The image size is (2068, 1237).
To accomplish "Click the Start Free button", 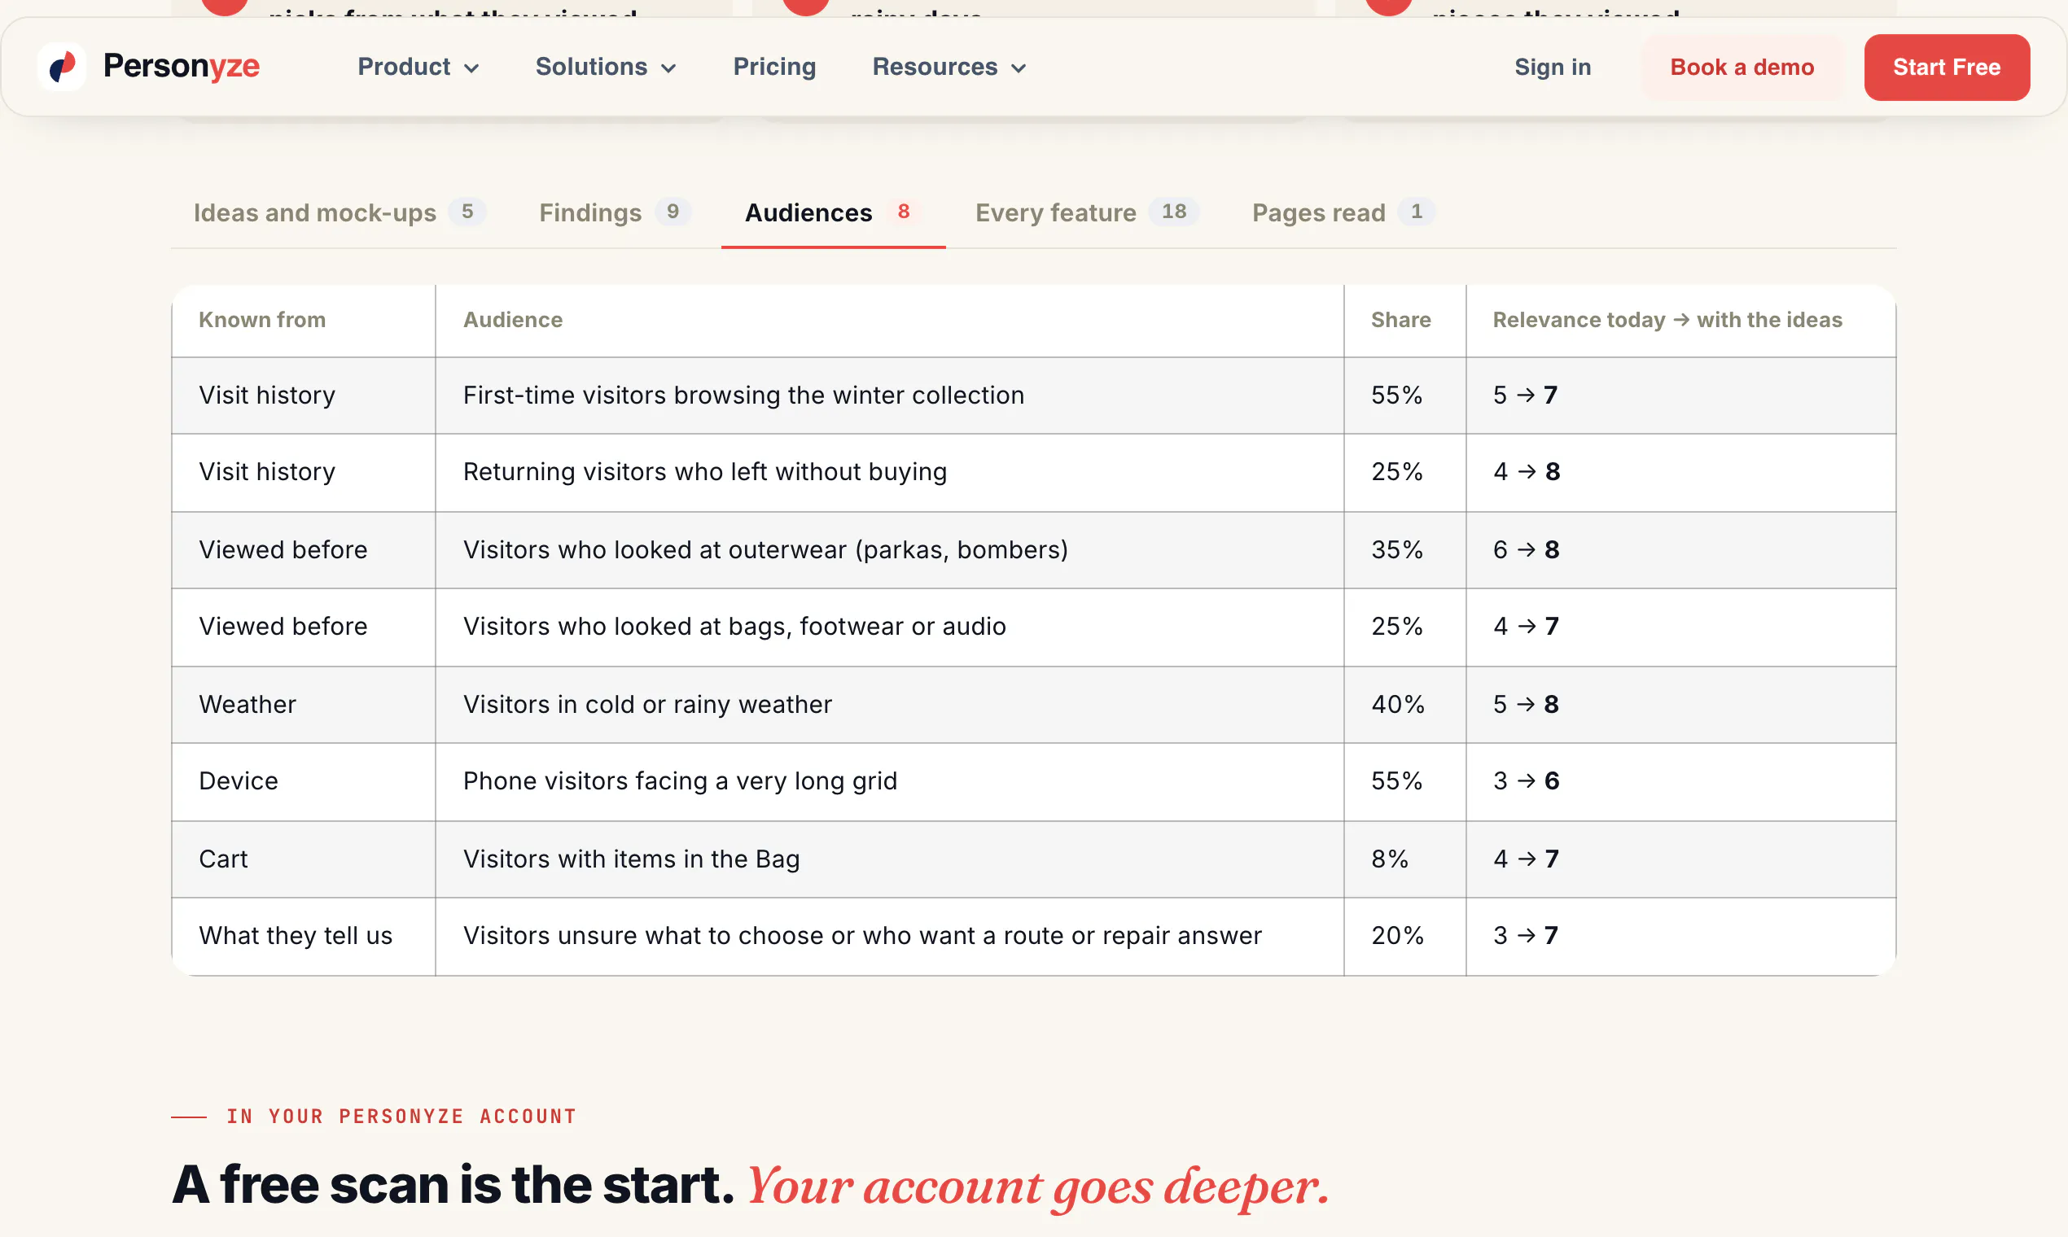I will point(1946,67).
